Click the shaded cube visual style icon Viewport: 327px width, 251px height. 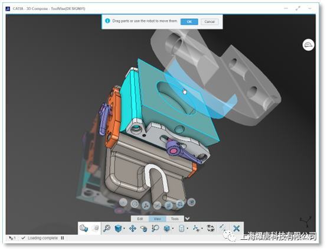click(167, 229)
